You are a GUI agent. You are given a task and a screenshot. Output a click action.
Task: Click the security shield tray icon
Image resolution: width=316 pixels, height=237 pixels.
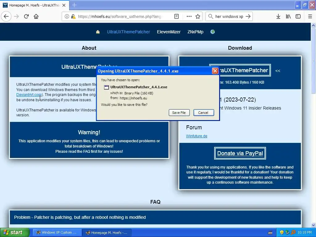click(x=282, y=233)
